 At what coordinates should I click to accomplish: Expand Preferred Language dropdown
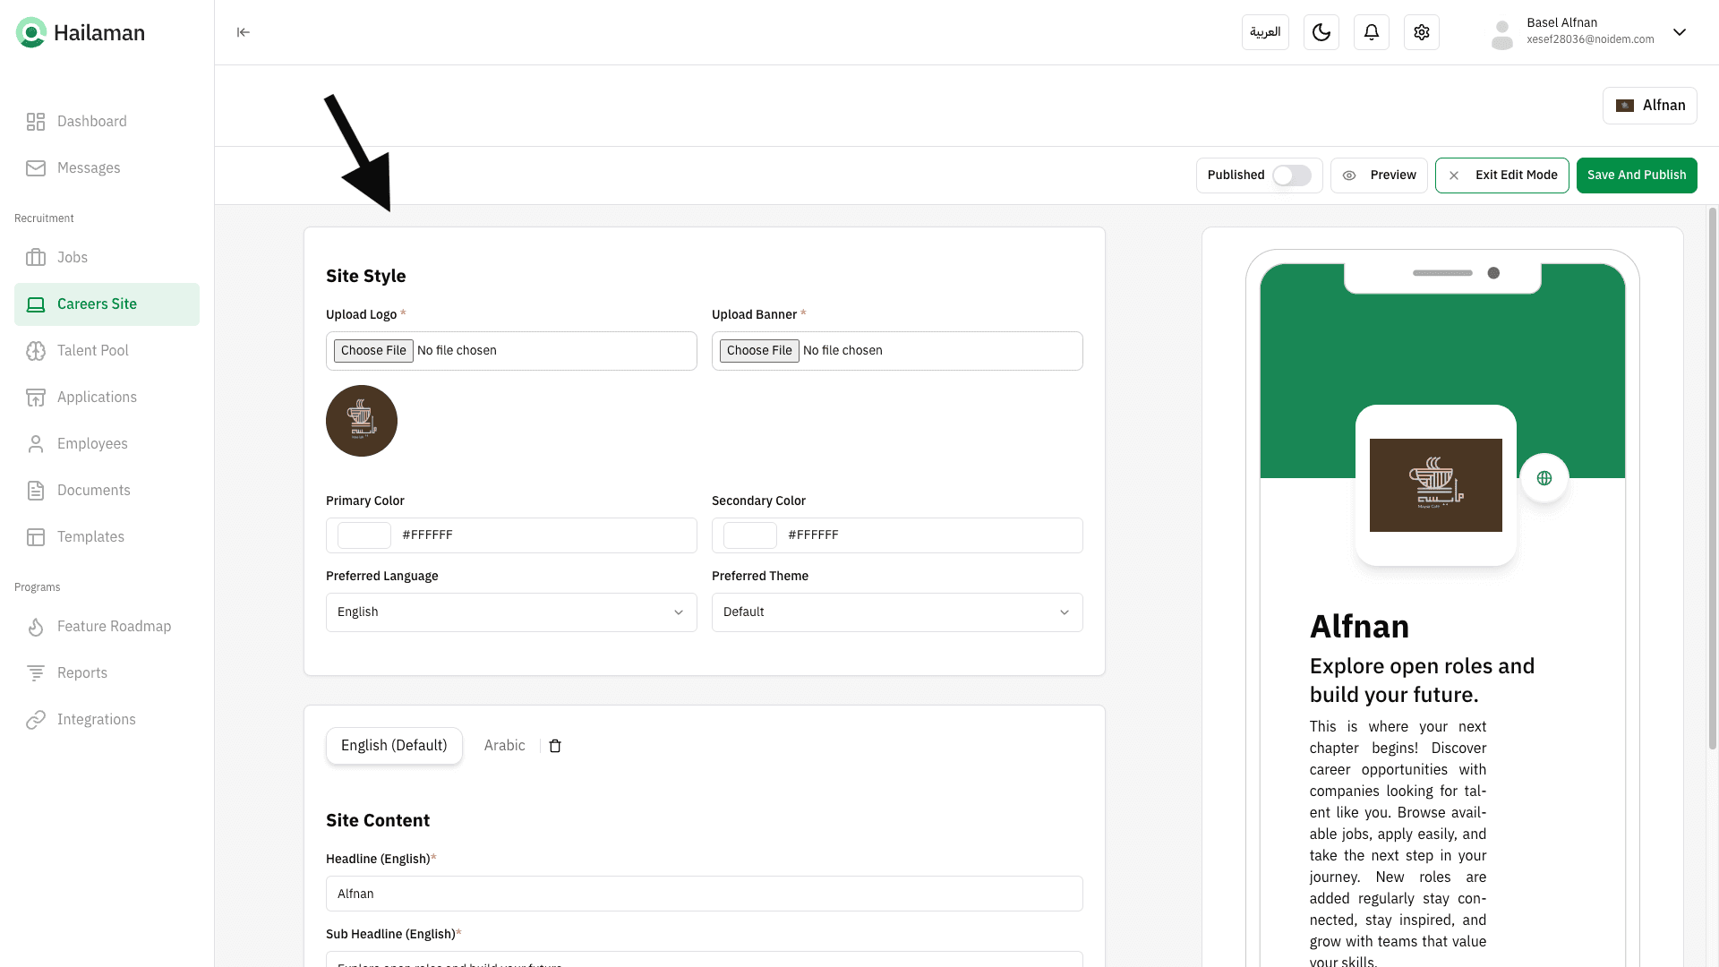pos(511,612)
